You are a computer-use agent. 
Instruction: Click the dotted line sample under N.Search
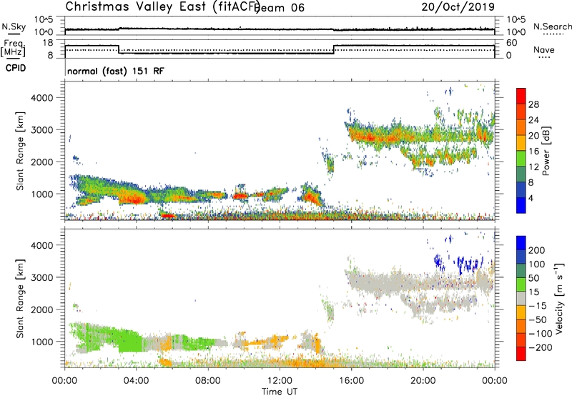553,34
